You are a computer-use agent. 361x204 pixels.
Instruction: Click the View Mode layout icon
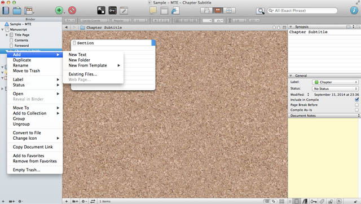tap(29, 10)
